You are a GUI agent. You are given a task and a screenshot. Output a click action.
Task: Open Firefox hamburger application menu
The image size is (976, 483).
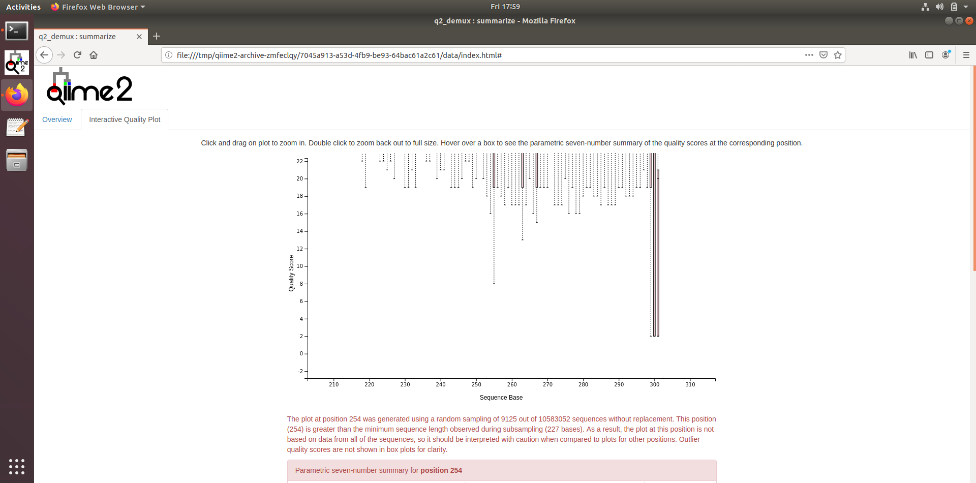click(966, 55)
